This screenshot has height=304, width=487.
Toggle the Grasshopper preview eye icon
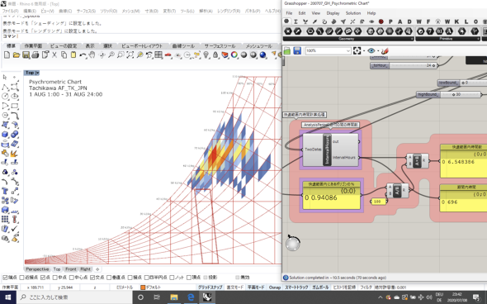(371, 50)
